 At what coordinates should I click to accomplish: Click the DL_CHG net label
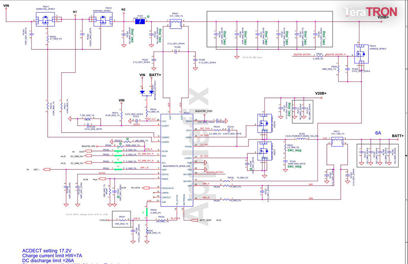204,156
